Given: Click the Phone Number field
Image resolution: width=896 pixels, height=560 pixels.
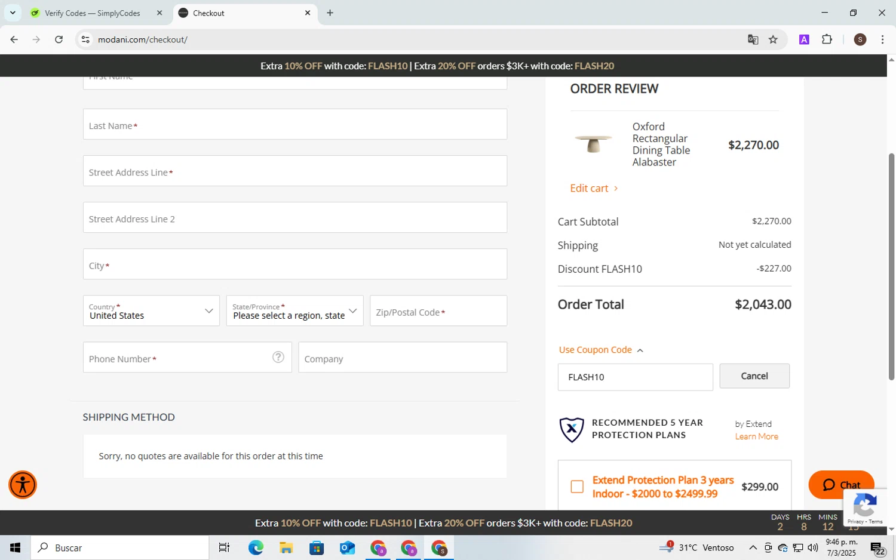Looking at the screenshot, I should click(188, 357).
